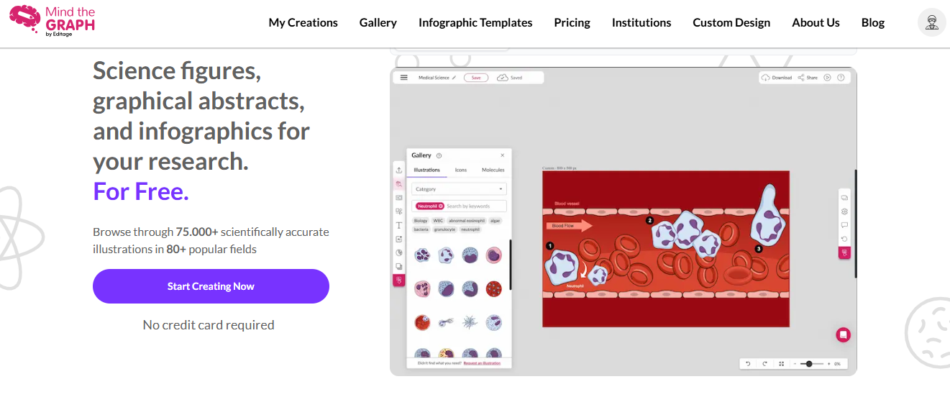The height and width of the screenshot is (415, 950).
Task: Select the Text tool in the left sidebar
Action: tap(399, 225)
